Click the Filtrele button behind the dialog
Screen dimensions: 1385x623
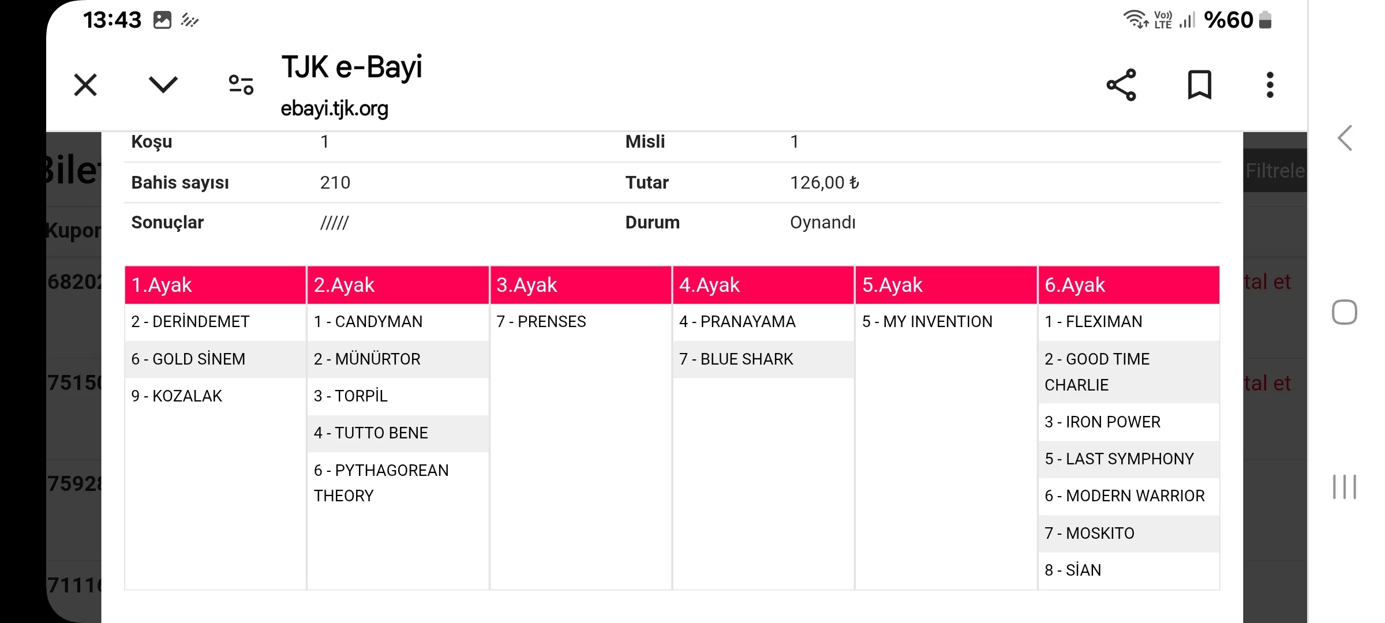pyautogui.click(x=1274, y=171)
